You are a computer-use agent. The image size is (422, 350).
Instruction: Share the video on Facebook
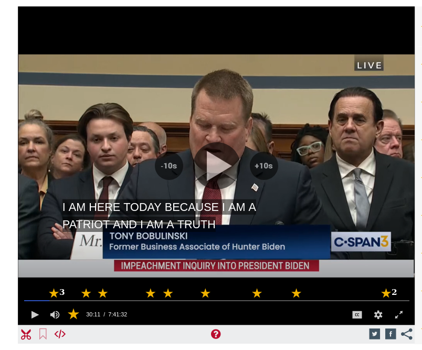coord(391,334)
